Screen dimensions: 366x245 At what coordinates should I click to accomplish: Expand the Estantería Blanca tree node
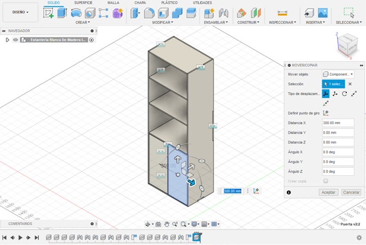pos(7,40)
